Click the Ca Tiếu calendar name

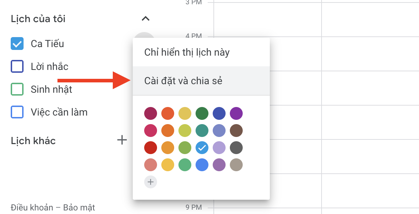pos(47,44)
